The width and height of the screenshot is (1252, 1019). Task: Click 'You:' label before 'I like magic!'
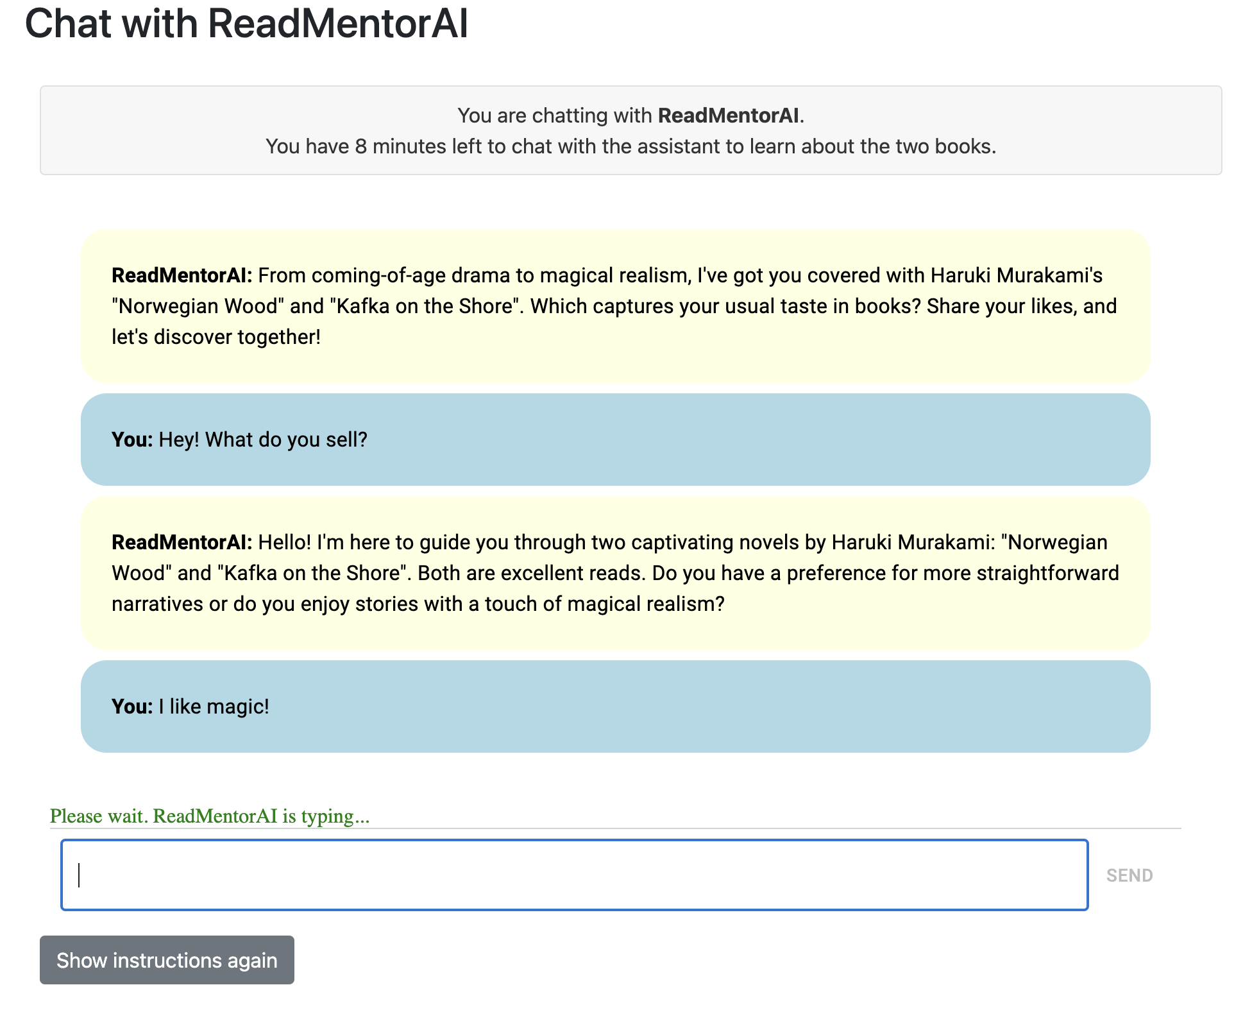(132, 706)
